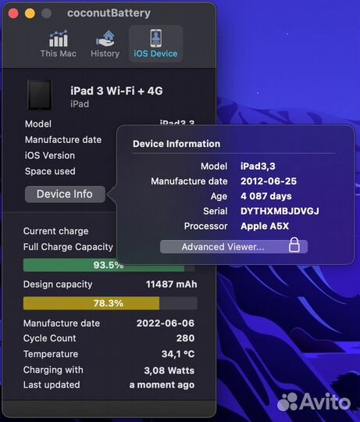This screenshot has width=360, height=422.
Task: Click the Device Information heading
Action: pyautogui.click(x=176, y=144)
